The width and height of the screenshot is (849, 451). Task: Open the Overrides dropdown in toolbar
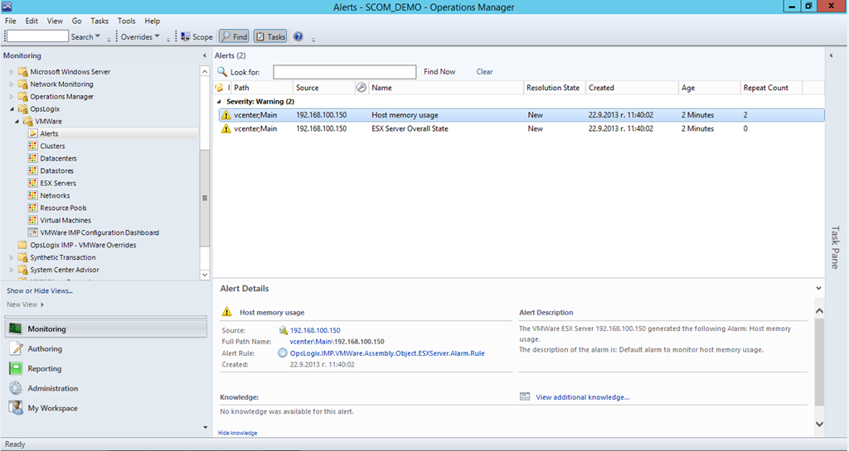(138, 36)
